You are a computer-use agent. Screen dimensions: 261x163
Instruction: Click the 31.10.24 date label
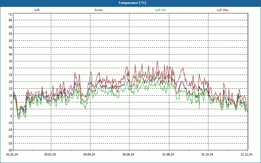tap(207, 155)
